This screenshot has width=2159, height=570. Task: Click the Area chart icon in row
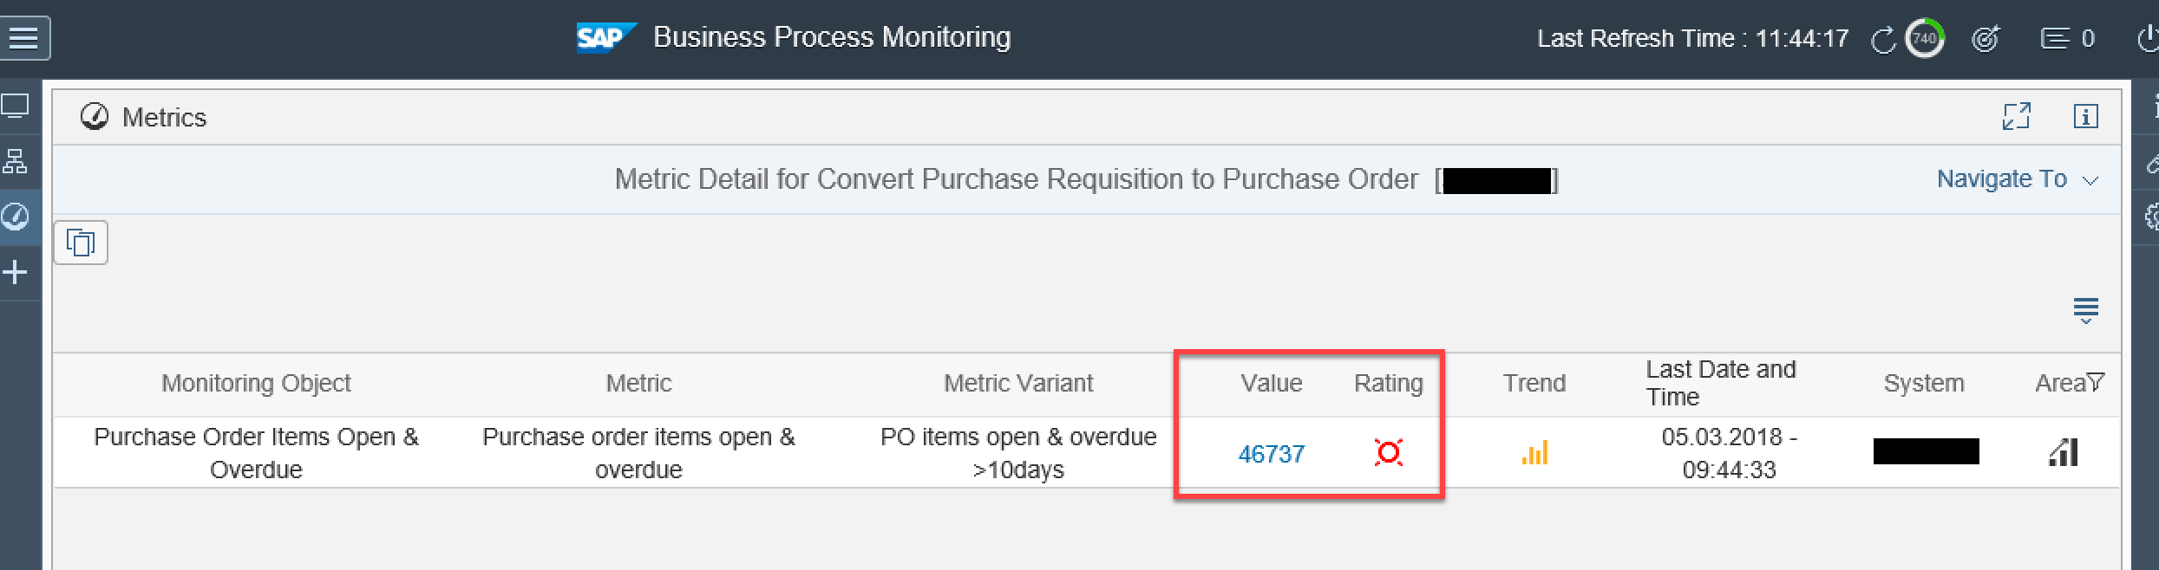point(2064,452)
